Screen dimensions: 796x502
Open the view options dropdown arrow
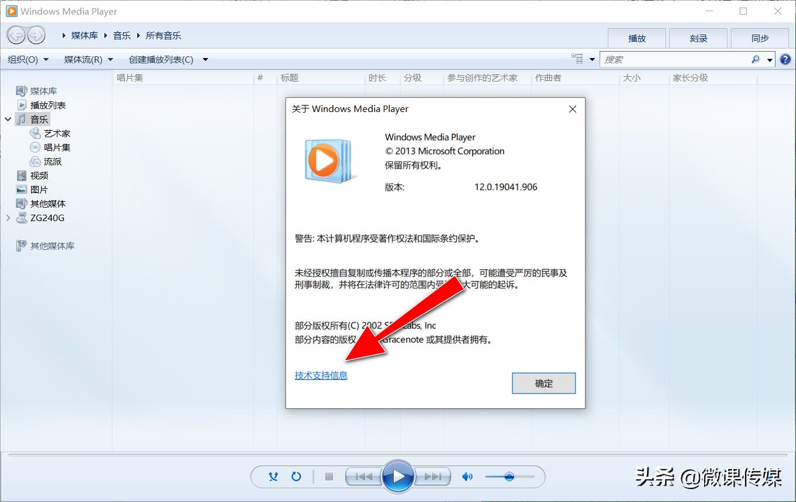click(x=592, y=59)
